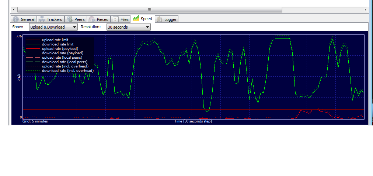Switch to the Pieces tab
Viewport: 373px width, 176px height.
(x=99, y=19)
